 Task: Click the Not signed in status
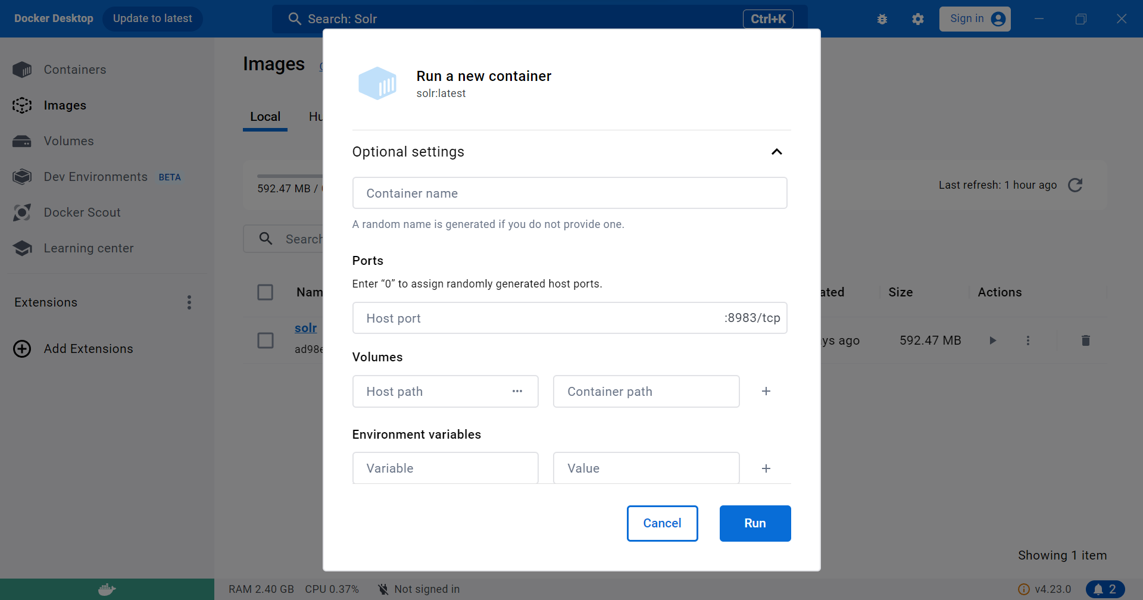pyautogui.click(x=419, y=589)
